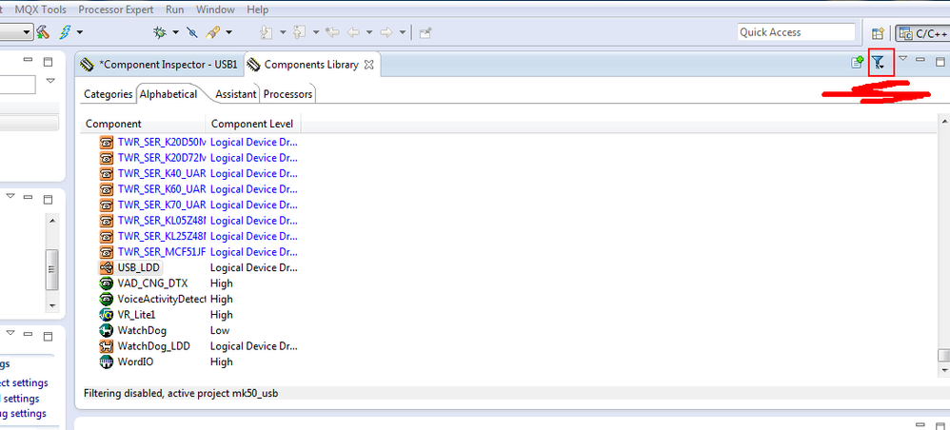Click the Open Perspective icon

pyautogui.click(x=878, y=33)
